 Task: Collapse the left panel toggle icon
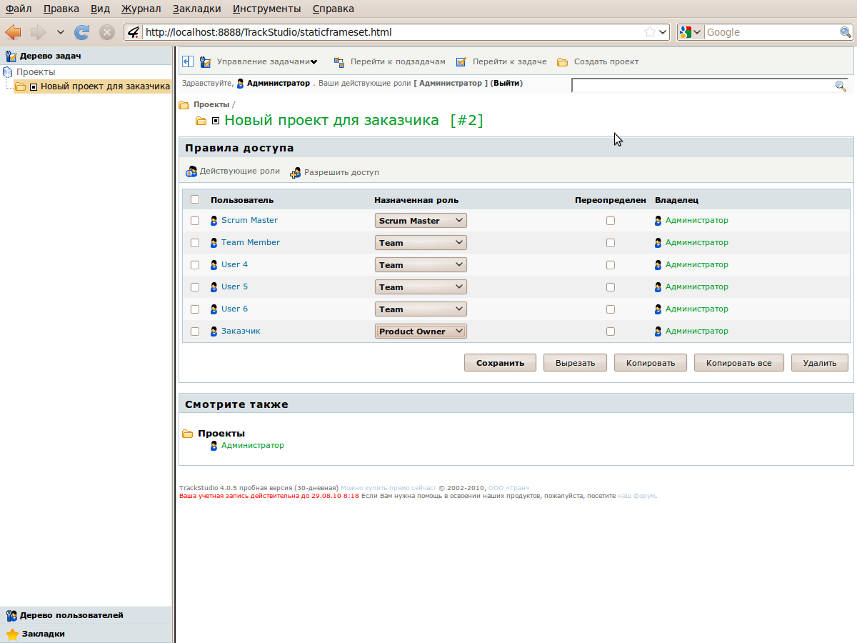click(187, 61)
